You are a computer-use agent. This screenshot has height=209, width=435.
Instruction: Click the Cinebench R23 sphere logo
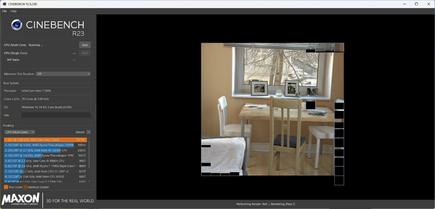(17, 25)
